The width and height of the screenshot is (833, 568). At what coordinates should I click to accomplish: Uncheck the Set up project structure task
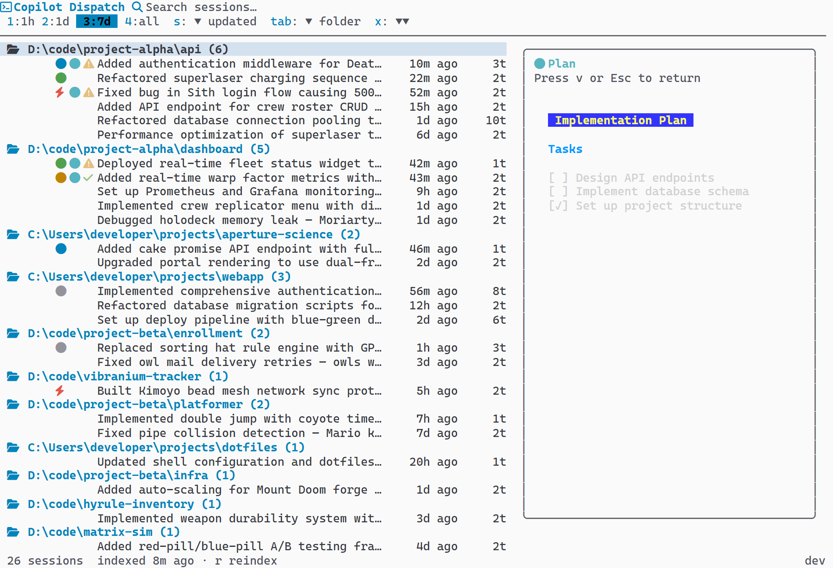(x=558, y=206)
